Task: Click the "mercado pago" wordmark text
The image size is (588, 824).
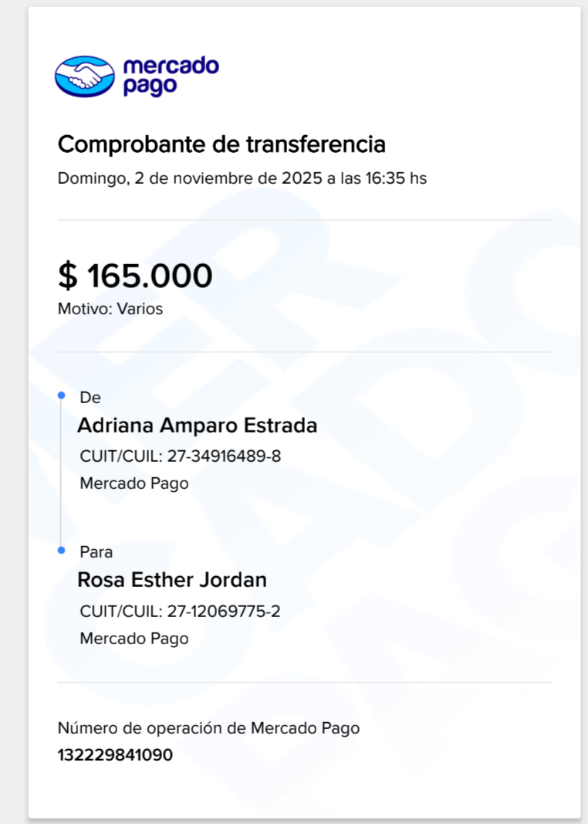Action: [x=171, y=76]
